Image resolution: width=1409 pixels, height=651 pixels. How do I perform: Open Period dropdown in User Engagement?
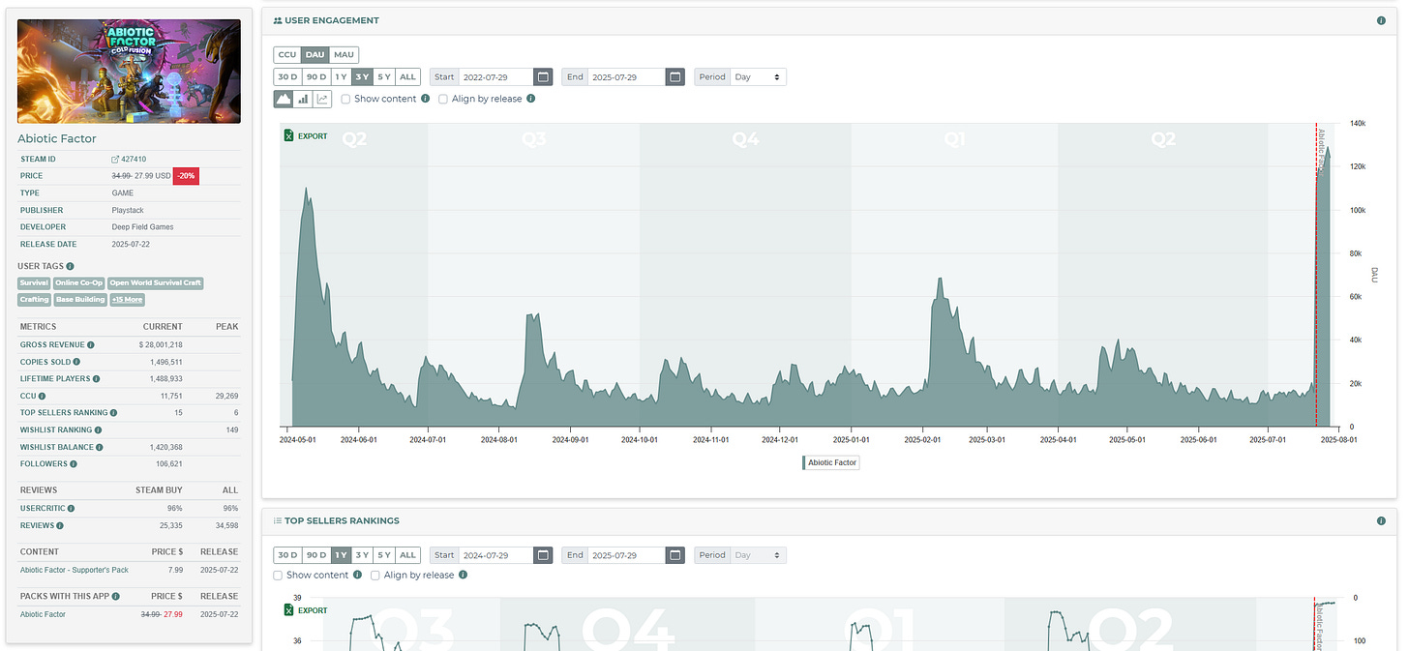758,76
